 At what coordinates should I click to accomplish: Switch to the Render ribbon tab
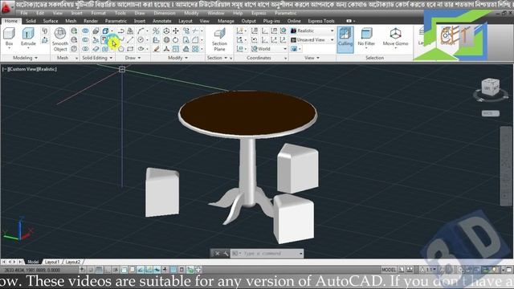[x=91, y=21]
